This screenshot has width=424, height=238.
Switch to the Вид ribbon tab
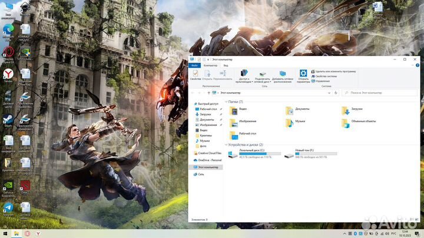(226, 65)
